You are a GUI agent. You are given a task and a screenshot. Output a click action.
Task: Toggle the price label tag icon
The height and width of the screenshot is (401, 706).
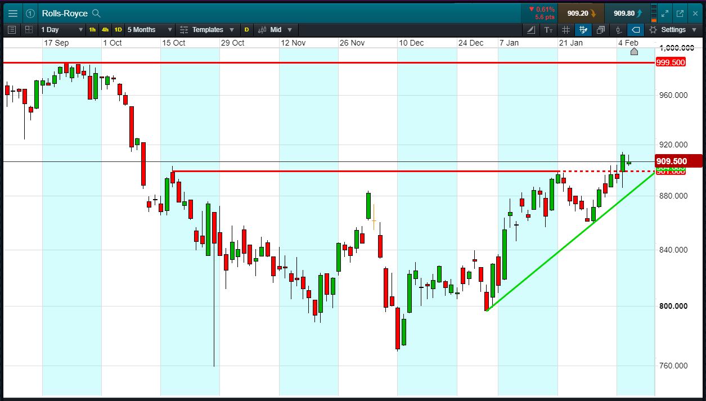(636, 29)
